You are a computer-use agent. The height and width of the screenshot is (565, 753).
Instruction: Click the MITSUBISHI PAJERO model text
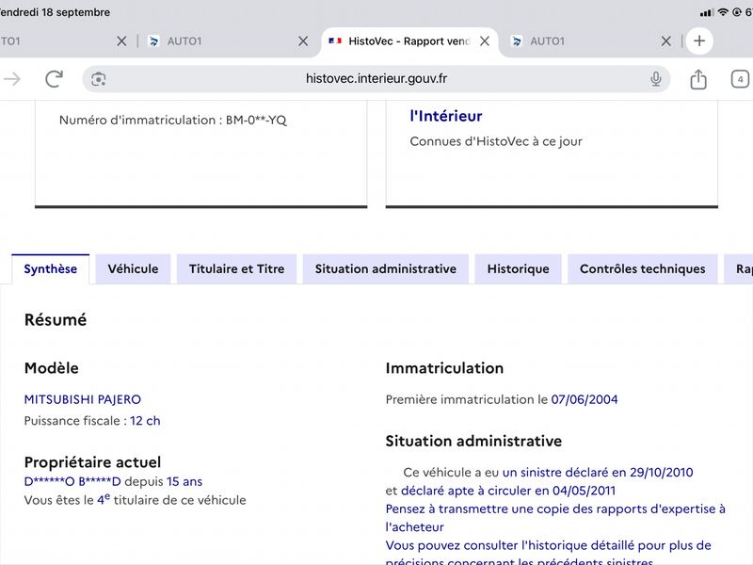[x=83, y=399]
